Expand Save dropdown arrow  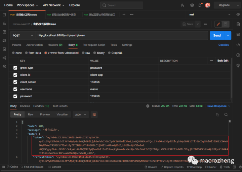(x=198, y=24)
